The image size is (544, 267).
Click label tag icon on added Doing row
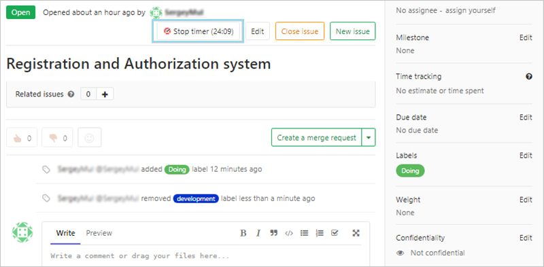pyautogui.click(x=46, y=169)
